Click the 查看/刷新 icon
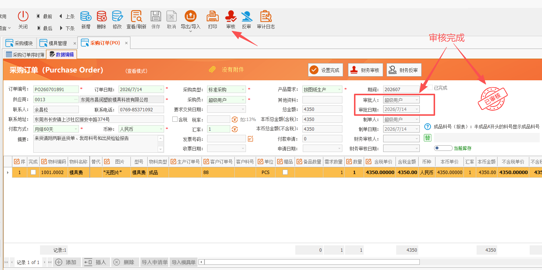Screen dimensions: 542x270 [x=136, y=16]
